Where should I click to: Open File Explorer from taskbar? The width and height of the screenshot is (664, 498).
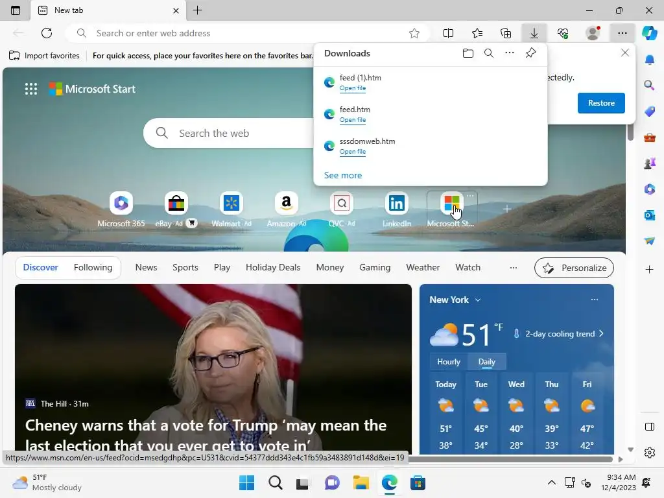coord(361,482)
